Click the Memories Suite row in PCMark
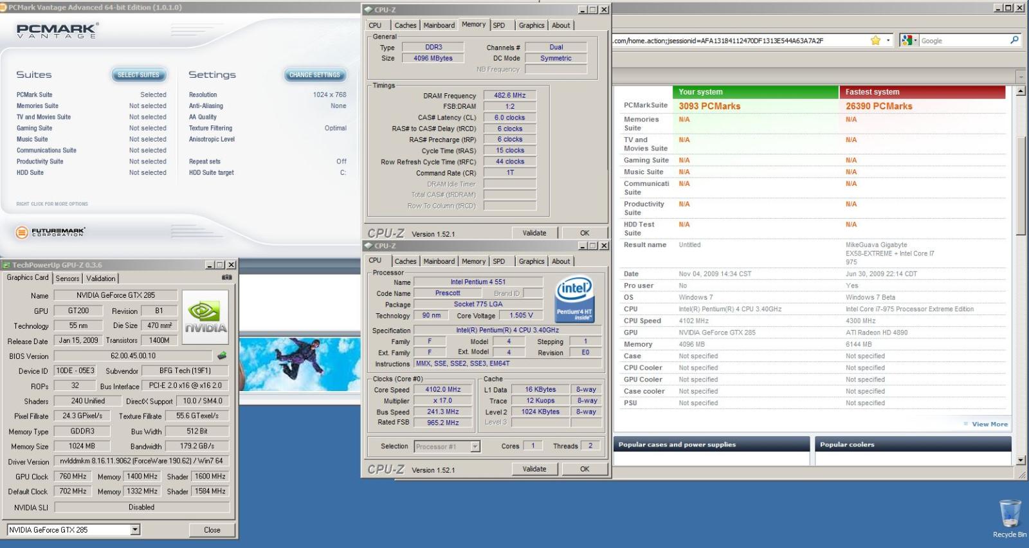Screen dimensions: 1029x548 point(91,105)
